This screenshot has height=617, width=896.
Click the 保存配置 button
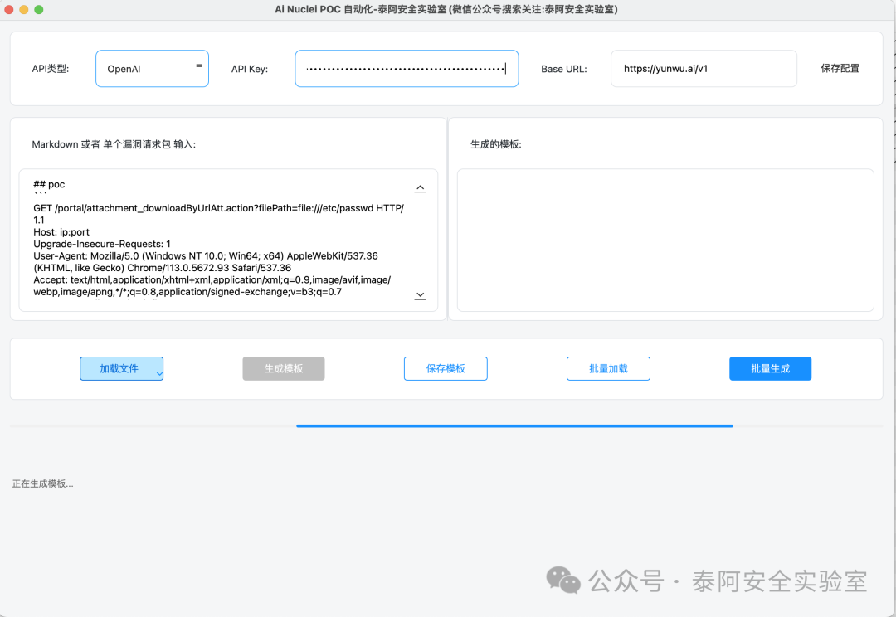click(x=840, y=69)
